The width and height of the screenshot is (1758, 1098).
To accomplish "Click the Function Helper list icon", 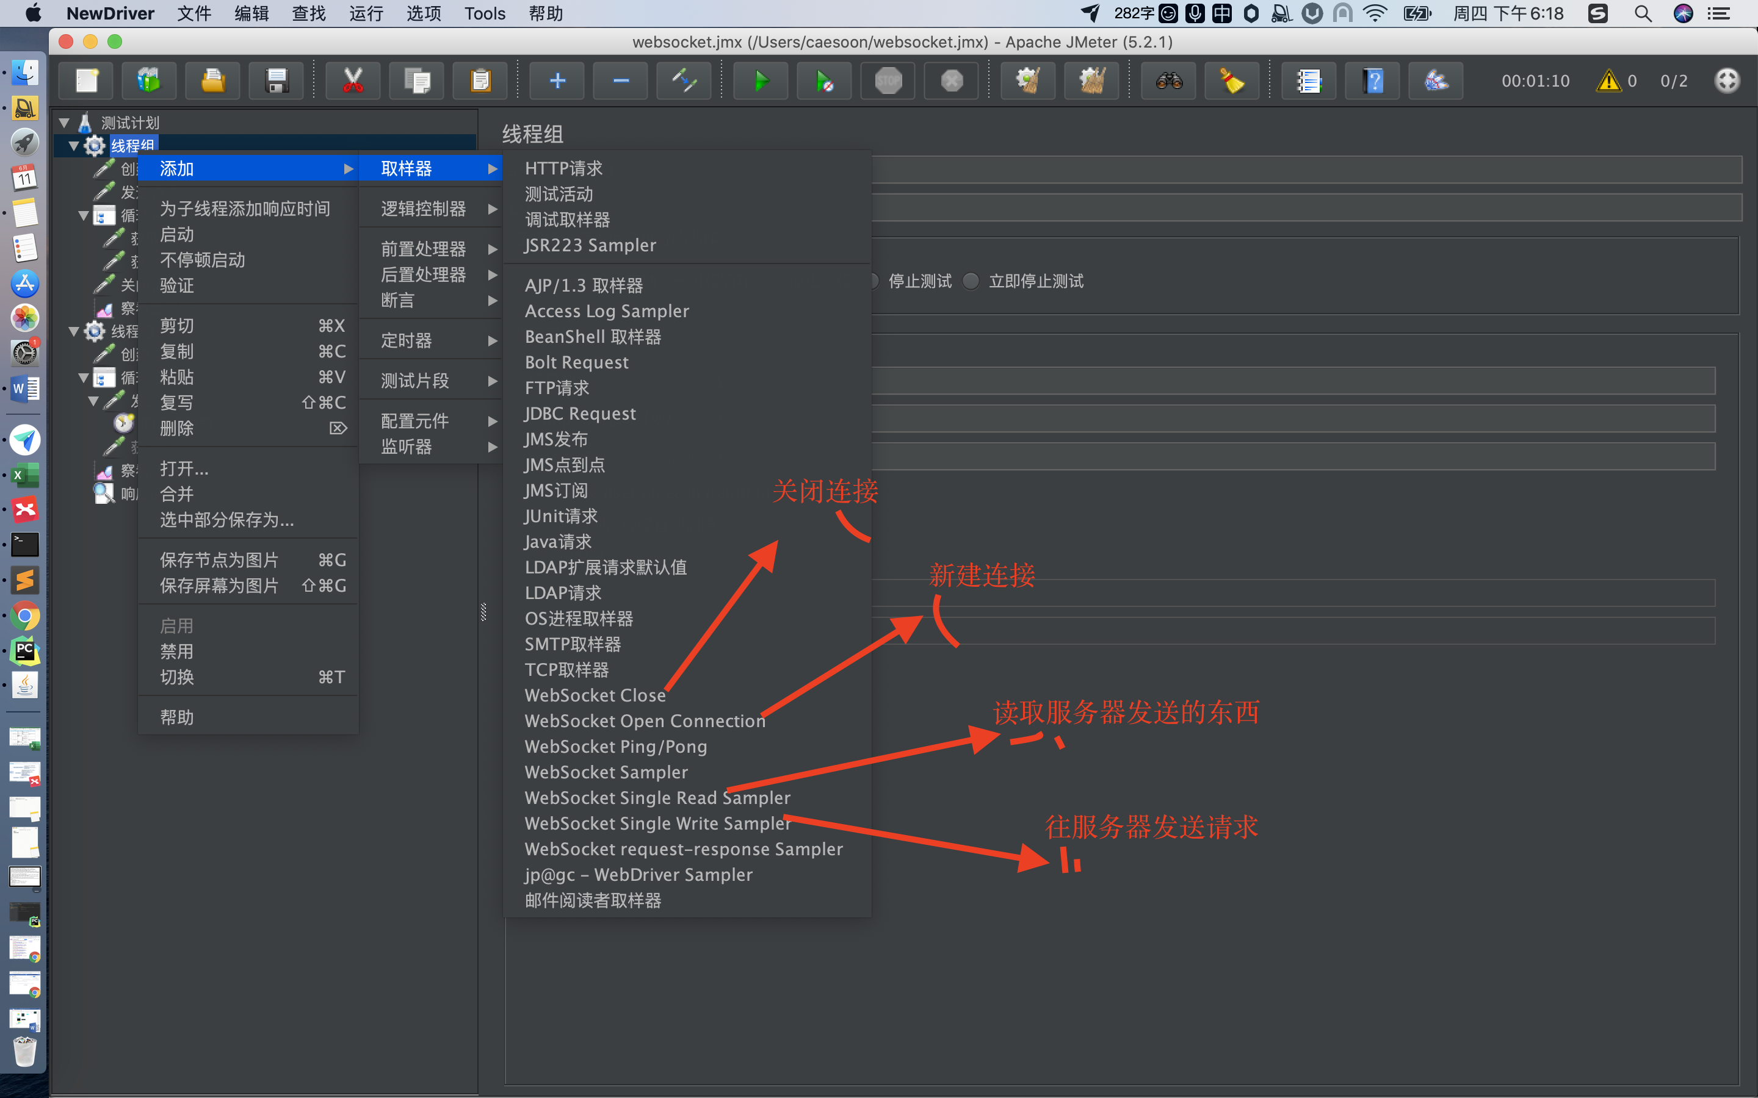I will [x=1308, y=81].
